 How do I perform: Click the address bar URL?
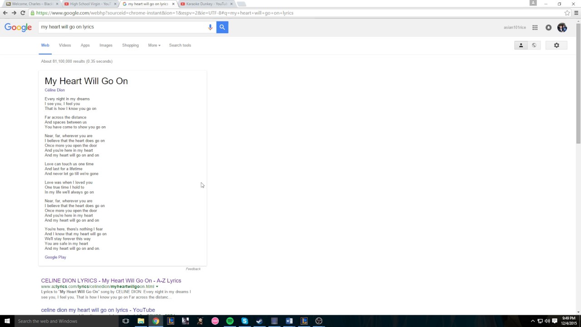pyautogui.click(x=165, y=13)
